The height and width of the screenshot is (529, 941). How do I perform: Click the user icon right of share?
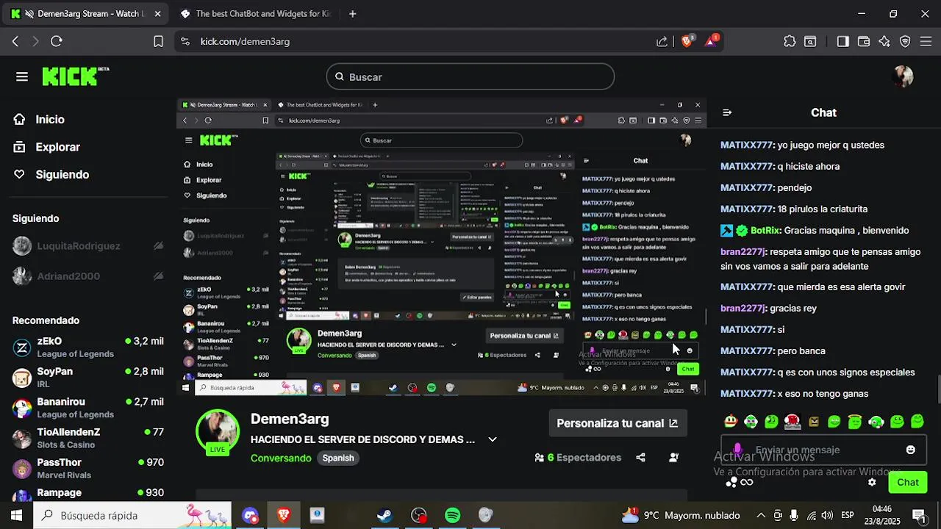point(673,457)
